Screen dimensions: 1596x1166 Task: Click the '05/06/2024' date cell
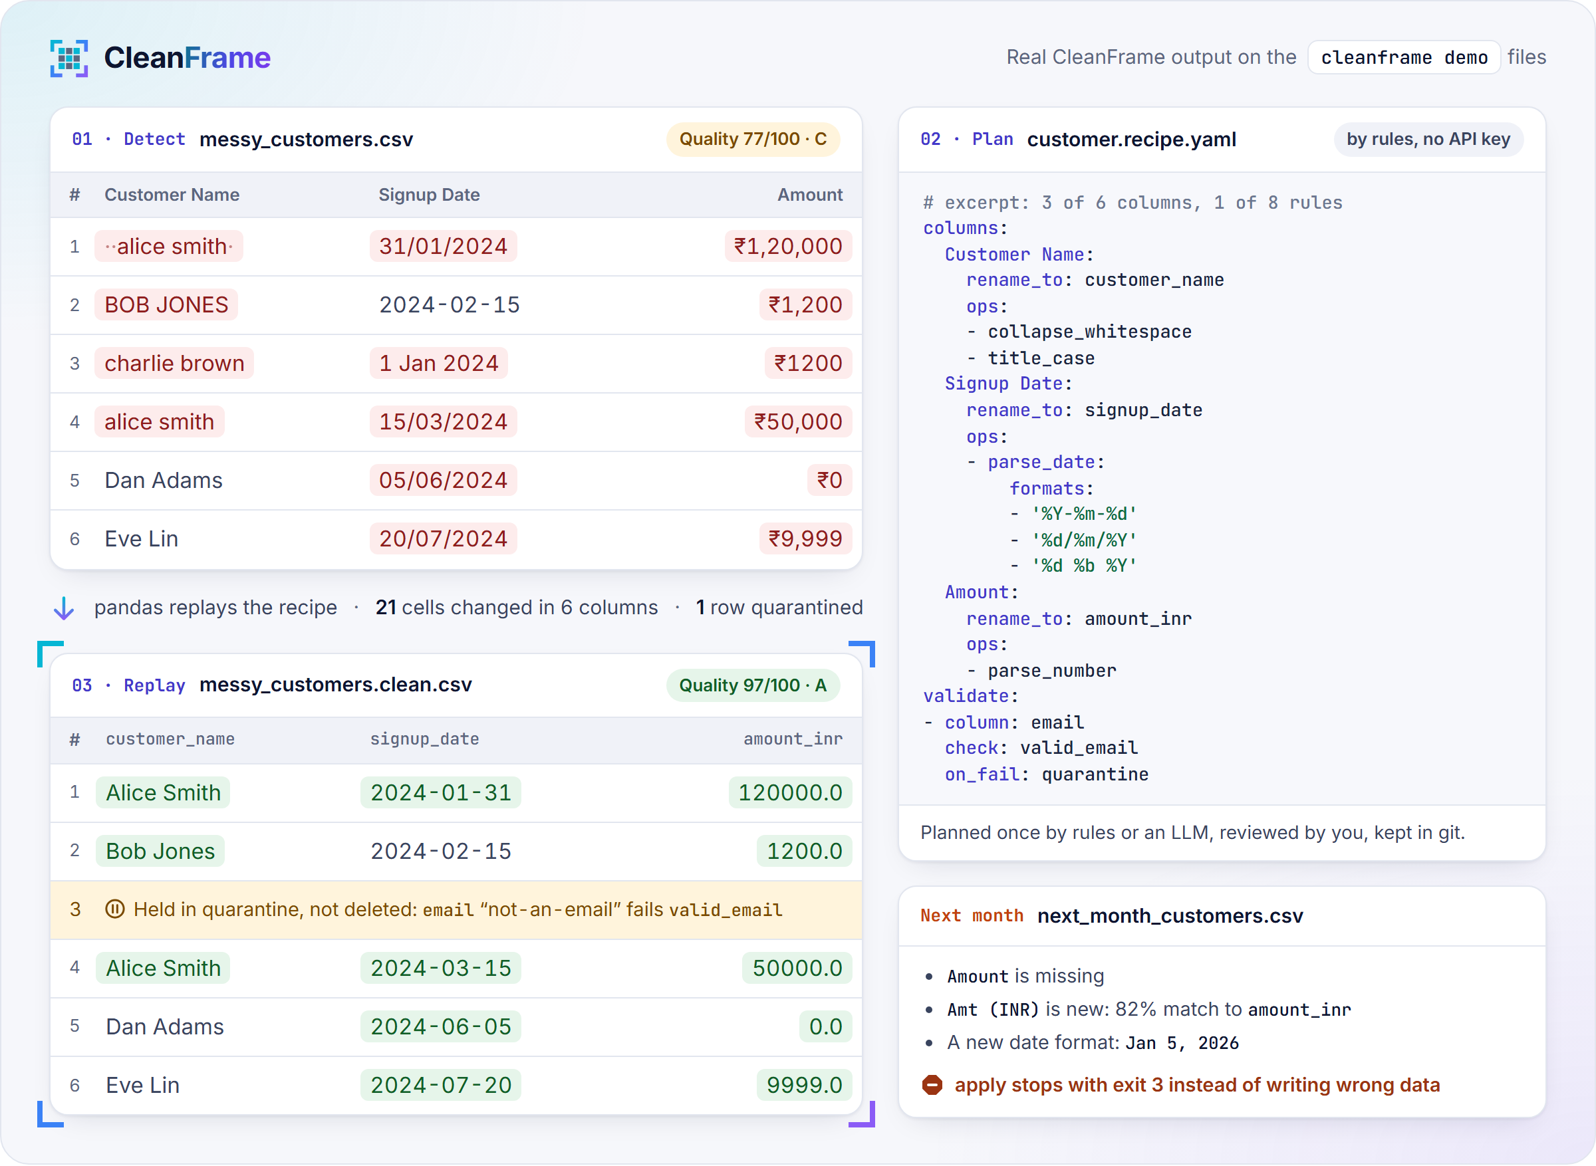(444, 481)
